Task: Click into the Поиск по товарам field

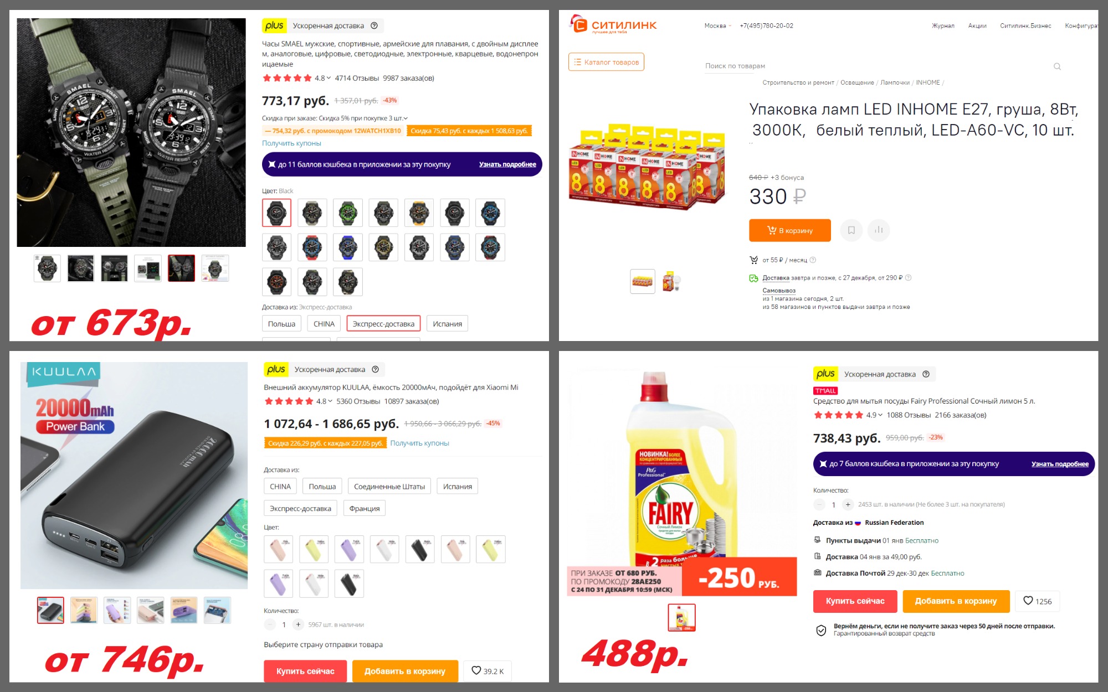Action: [x=875, y=66]
